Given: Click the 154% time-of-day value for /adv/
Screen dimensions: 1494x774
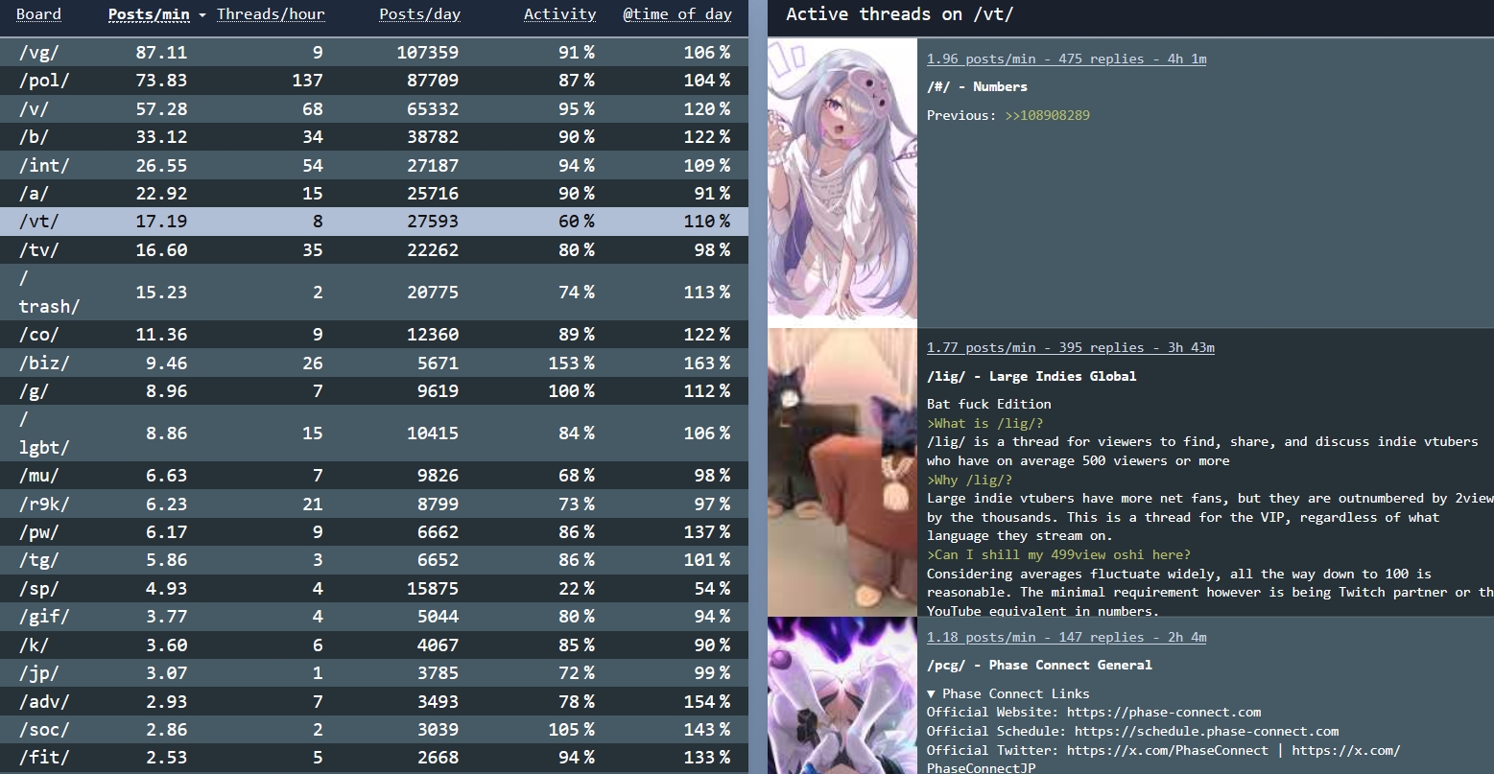Looking at the screenshot, I should click(706, 702).
